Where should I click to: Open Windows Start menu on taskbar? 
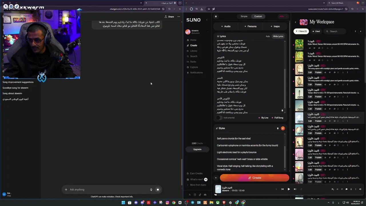click(x=123, y=203)
